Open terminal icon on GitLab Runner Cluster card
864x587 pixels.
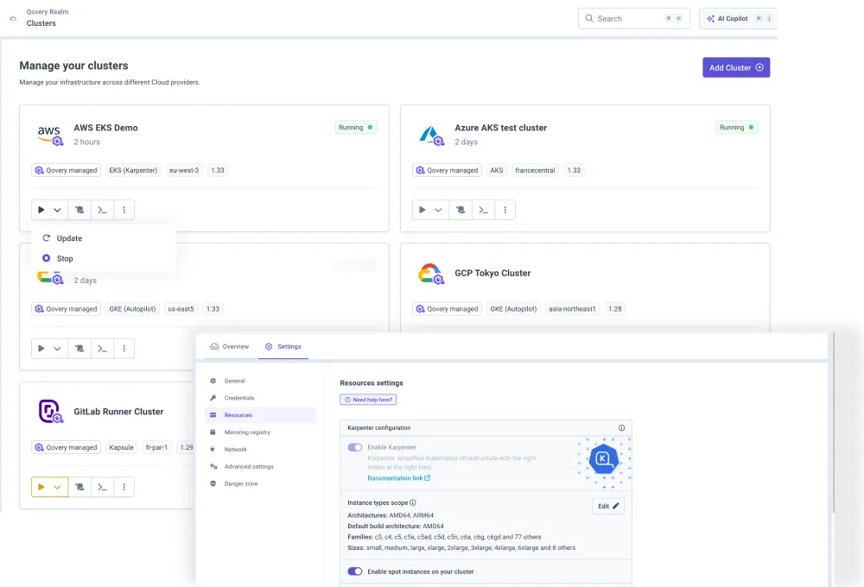click(x=103, y=487)
